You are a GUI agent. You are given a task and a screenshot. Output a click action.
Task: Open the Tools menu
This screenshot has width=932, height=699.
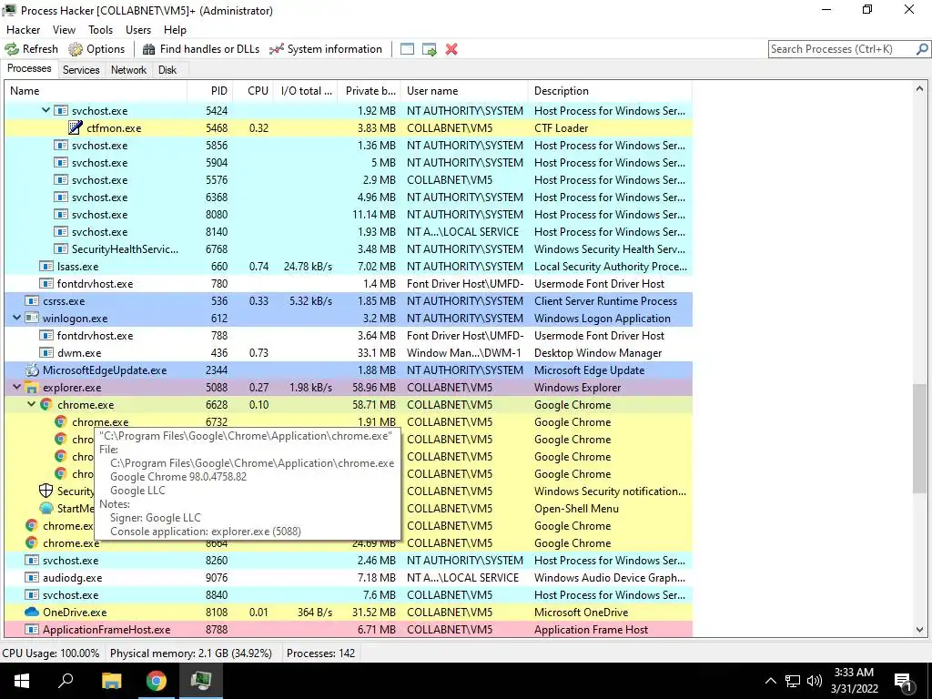tap(100, 30)
